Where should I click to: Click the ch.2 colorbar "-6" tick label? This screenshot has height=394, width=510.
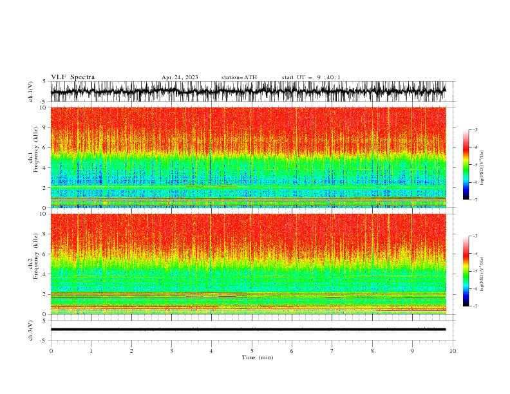(x=475, y=288)
